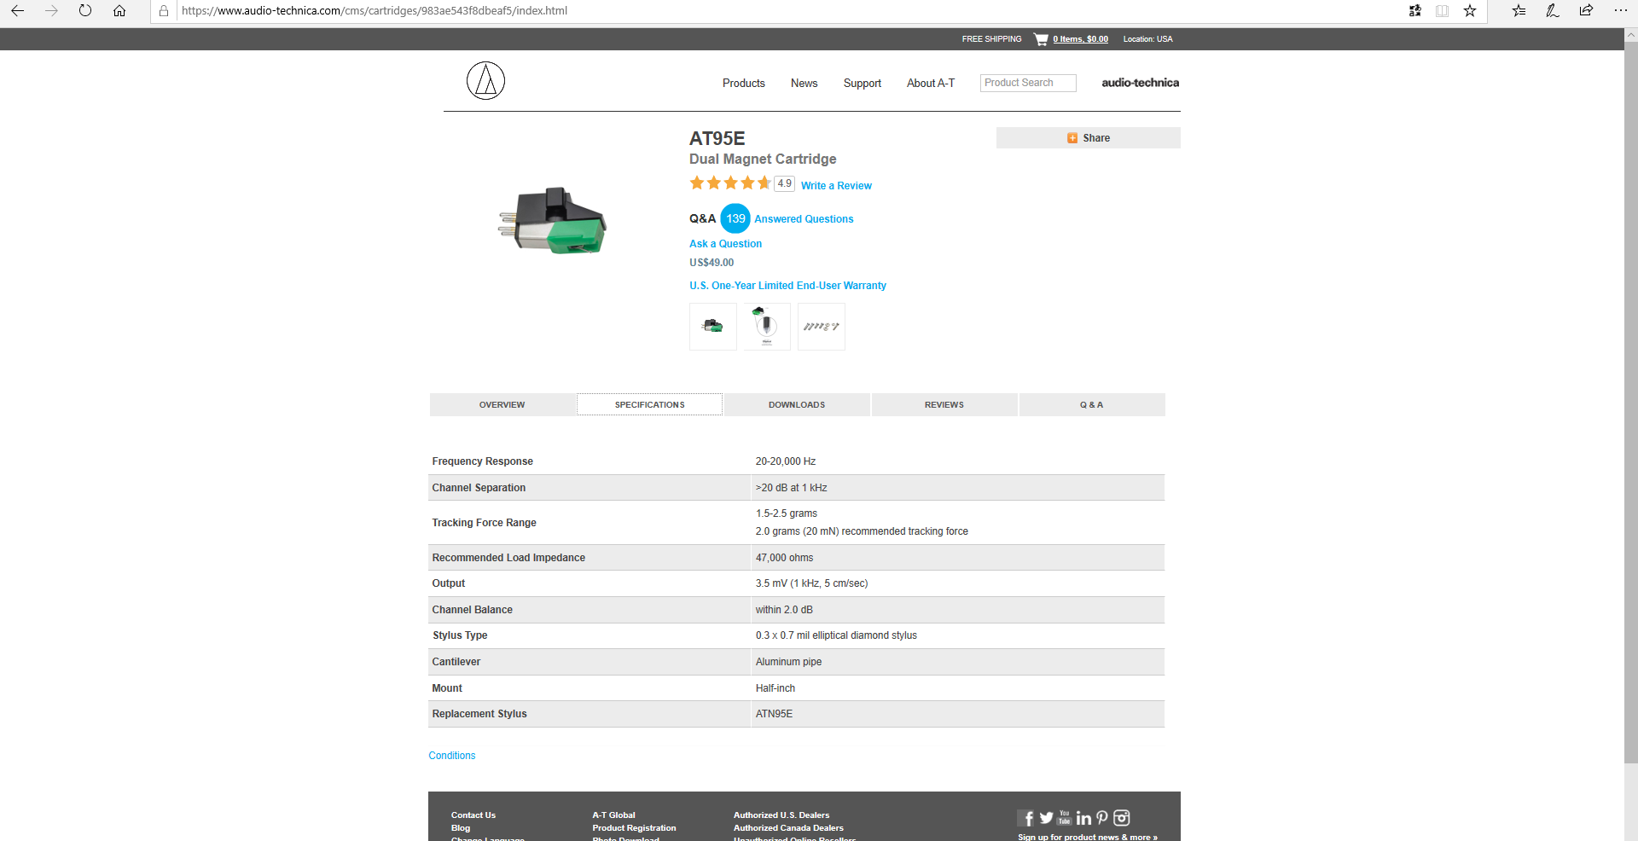The height and width of the screenshot is (841, 1638).
Task: Click the Share button
Action: tap(1088, 138)
